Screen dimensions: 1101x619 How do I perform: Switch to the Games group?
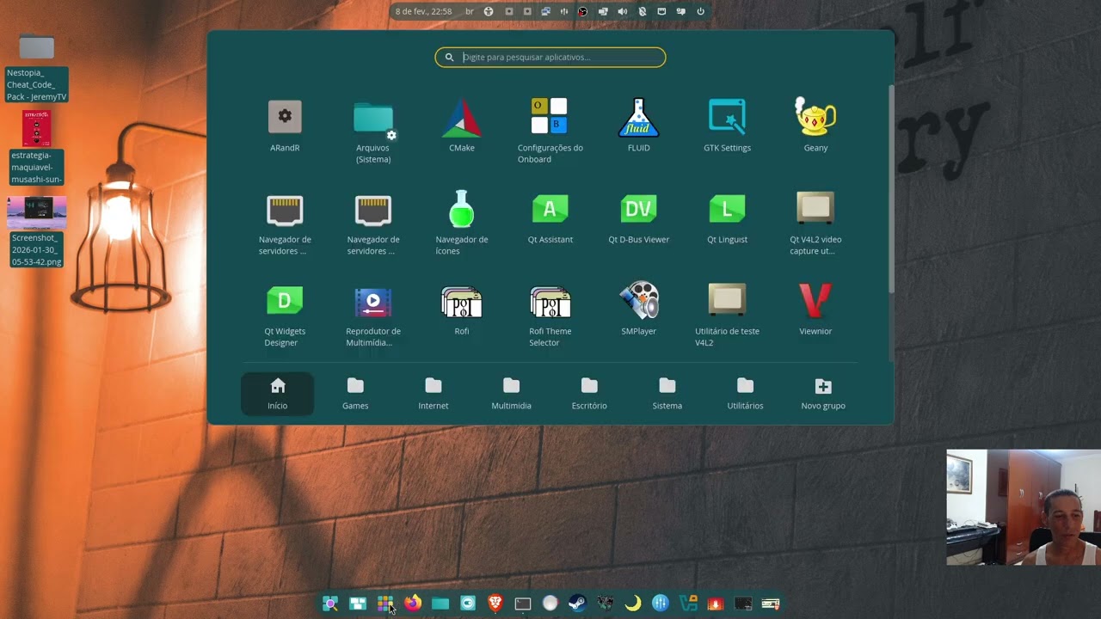point(355,394)
